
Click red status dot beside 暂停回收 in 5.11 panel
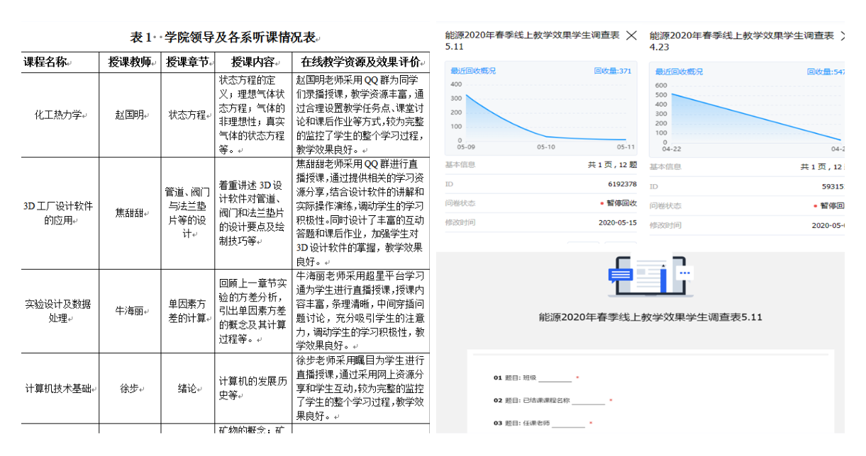click(602, 204)
